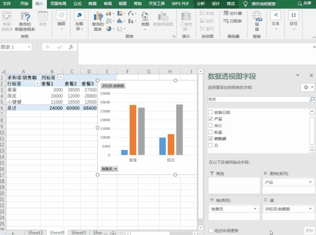
Task: Close the PivotChart fields pane
Action: click(x=311, y=76)
